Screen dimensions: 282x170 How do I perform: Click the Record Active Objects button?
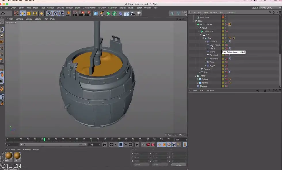(143, 145)
